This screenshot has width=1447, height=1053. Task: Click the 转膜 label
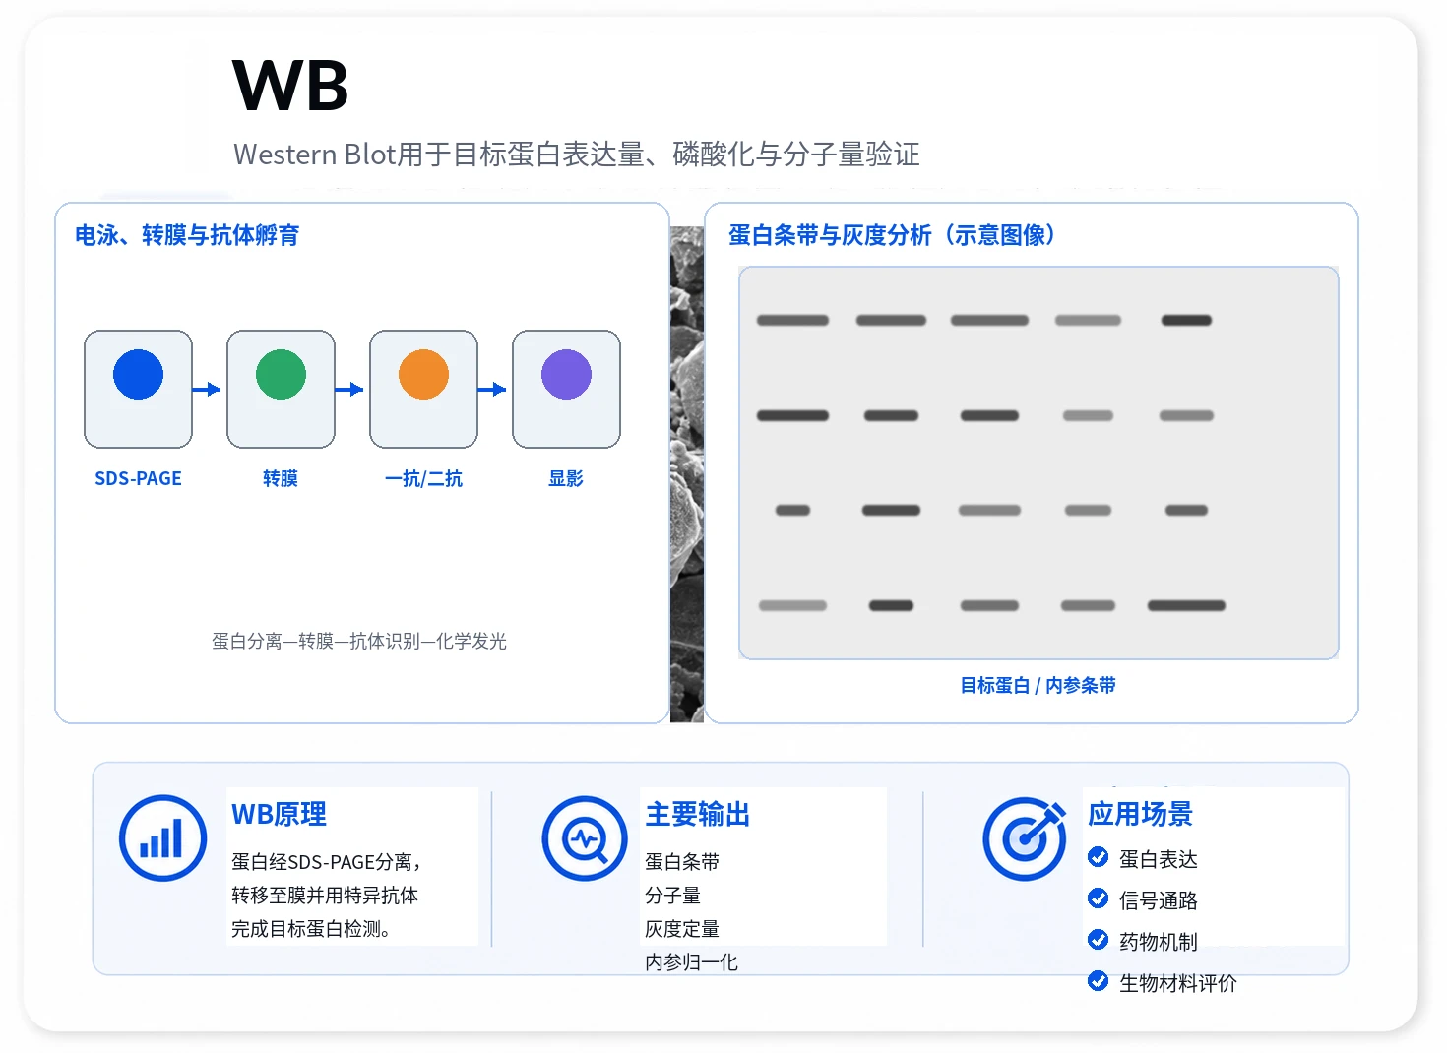[281, 478]
